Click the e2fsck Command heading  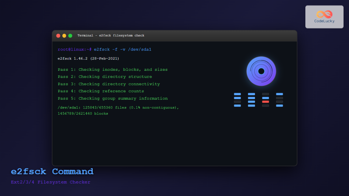[x=52, y=171]
